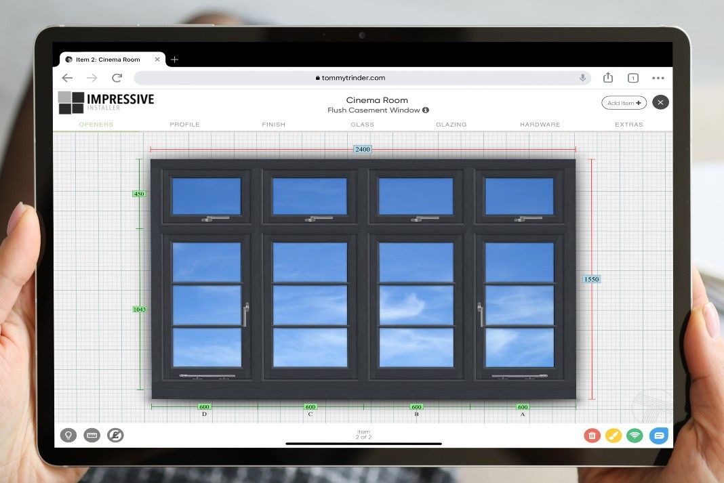This screenshot has height=483, width=724.
Task: Open the blue chat message icon
Action: pyautogui.click(x=658, y=436)
